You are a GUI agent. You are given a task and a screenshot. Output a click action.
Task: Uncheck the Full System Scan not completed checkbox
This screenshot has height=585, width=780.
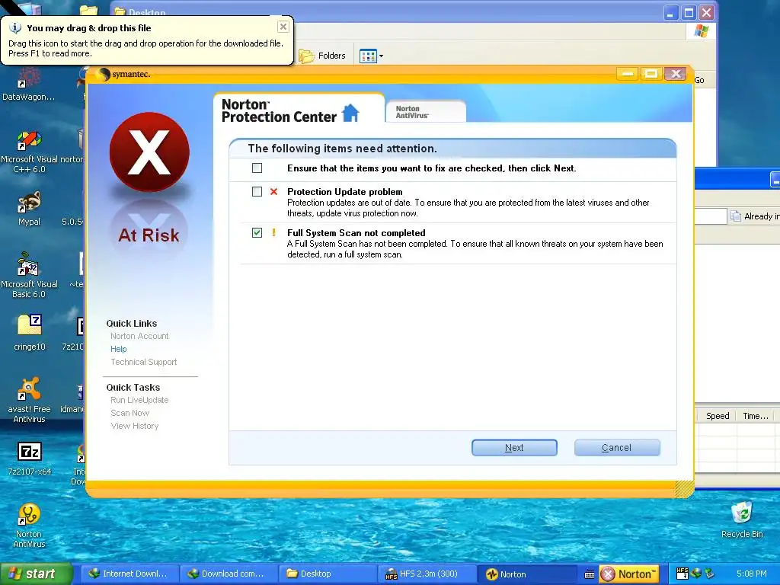(x=257, y=232)
